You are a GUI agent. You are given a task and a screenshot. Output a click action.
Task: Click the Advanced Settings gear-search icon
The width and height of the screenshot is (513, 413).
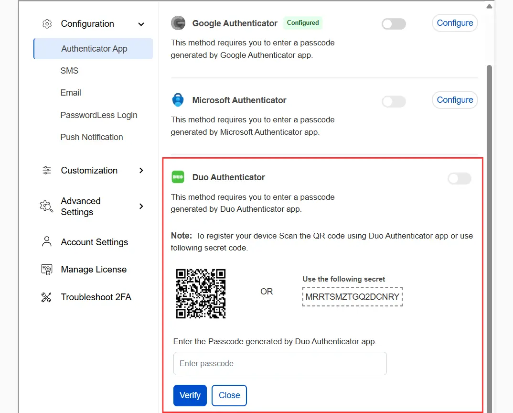[x=46, y=206]
